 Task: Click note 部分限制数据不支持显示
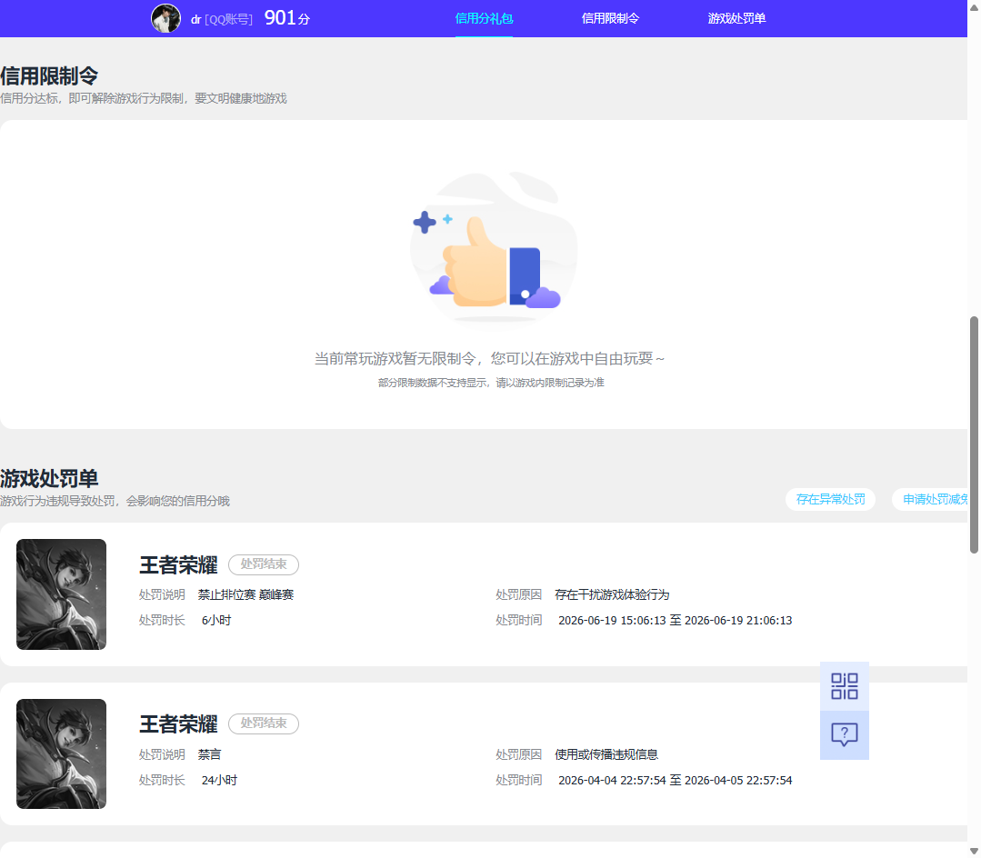[491, 383]
